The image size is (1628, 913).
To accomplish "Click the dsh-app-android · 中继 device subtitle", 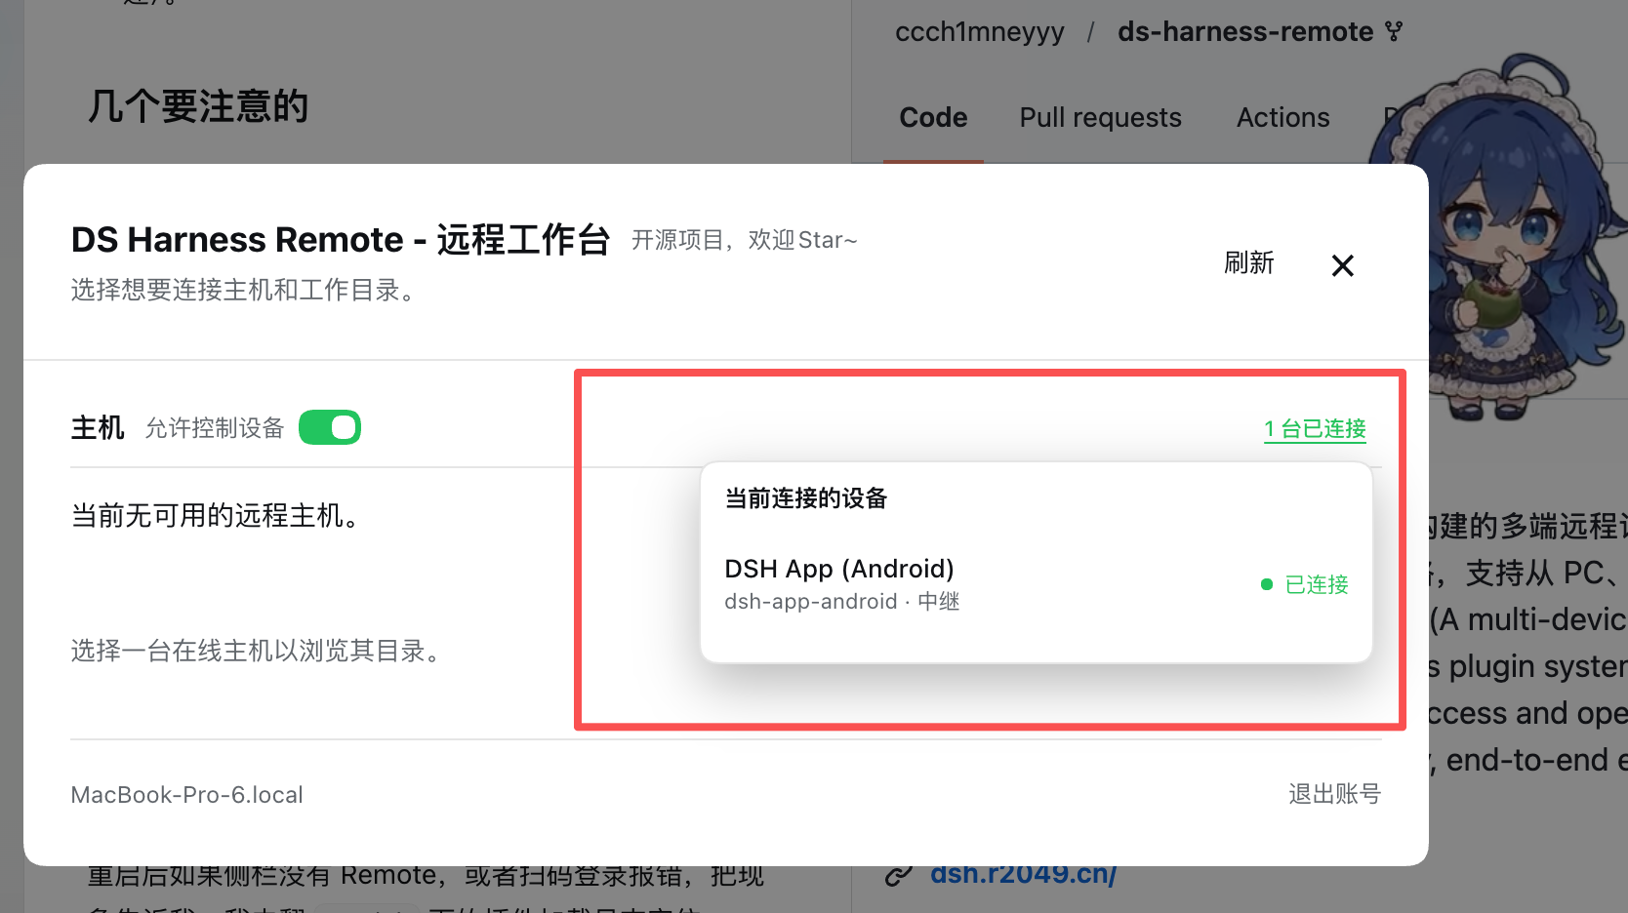I will coord(841,602).
